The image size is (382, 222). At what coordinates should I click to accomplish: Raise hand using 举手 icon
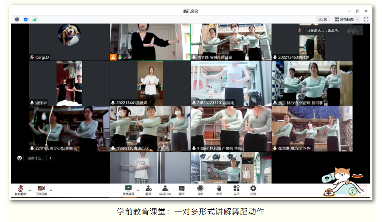tap(219, 189)
